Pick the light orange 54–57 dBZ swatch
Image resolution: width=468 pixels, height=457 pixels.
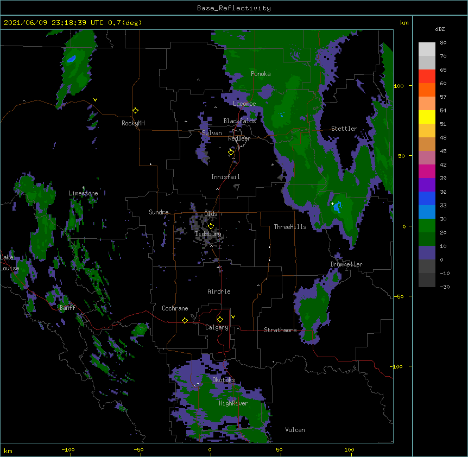427,104
